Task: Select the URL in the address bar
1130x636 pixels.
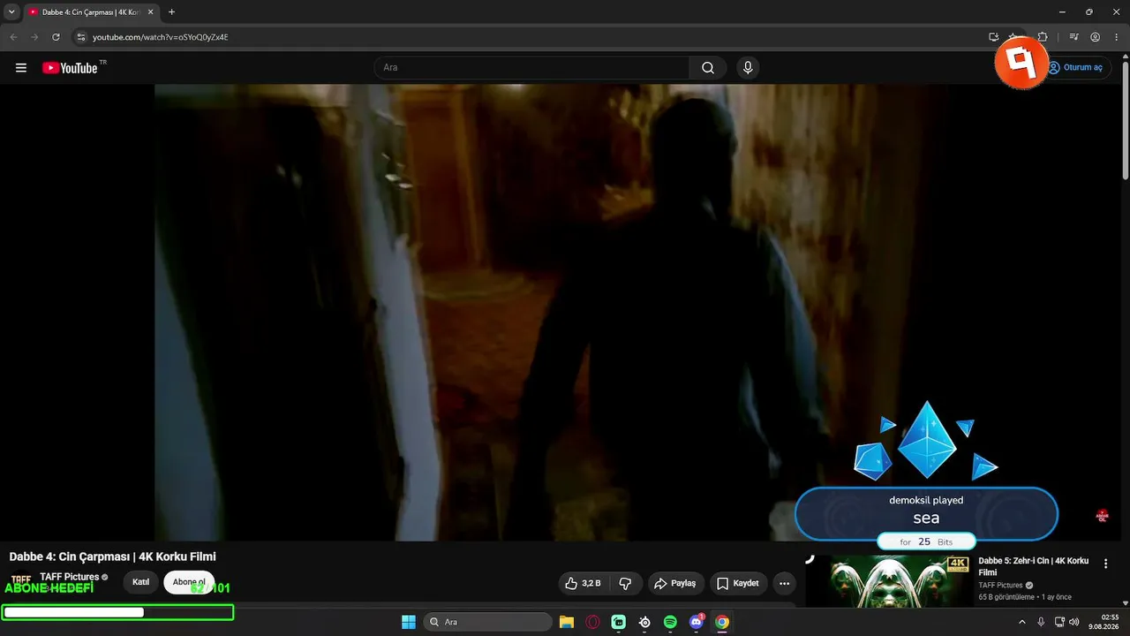Action: [x=160, y=37]
